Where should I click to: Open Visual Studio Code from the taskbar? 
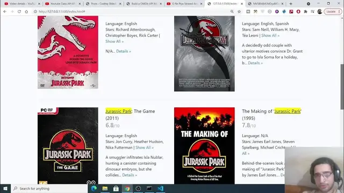(160, 188)
